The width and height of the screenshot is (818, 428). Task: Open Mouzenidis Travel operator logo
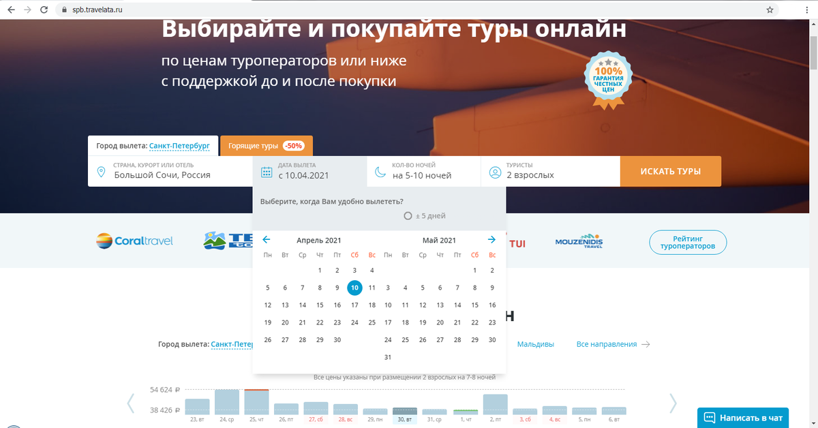(x=579, y=242)
